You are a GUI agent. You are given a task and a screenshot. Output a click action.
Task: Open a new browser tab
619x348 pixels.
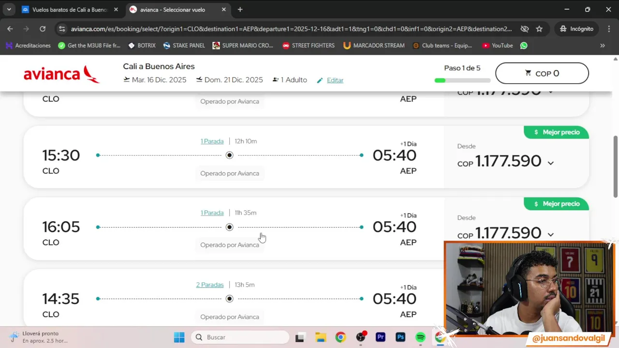coord(240,10)
